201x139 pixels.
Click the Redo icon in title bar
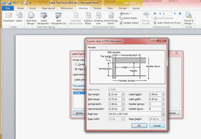(x=21, y=3)
